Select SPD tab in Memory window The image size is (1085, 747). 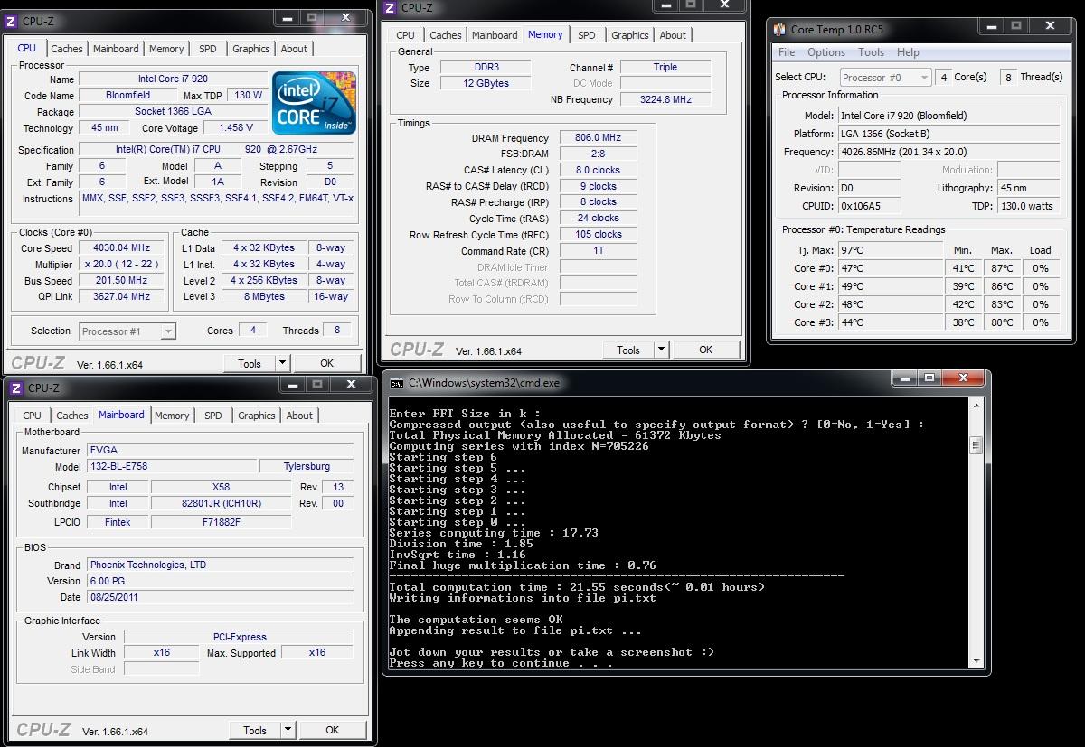(587, 35)
